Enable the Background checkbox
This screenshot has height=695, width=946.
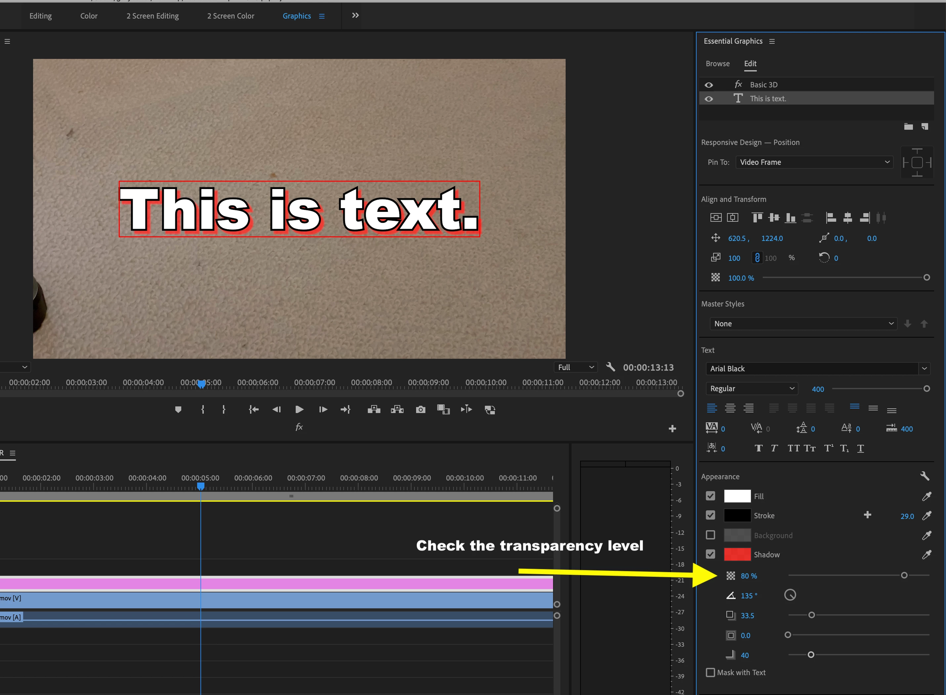click(710, 535)
